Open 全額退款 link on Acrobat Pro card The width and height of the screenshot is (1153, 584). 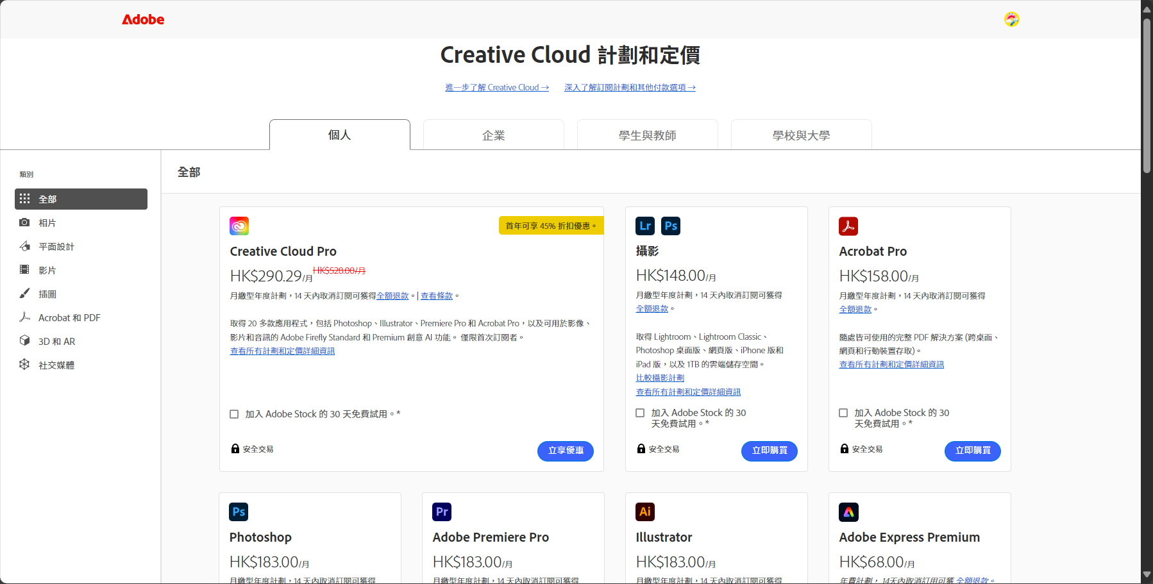[x=855, y=310]
